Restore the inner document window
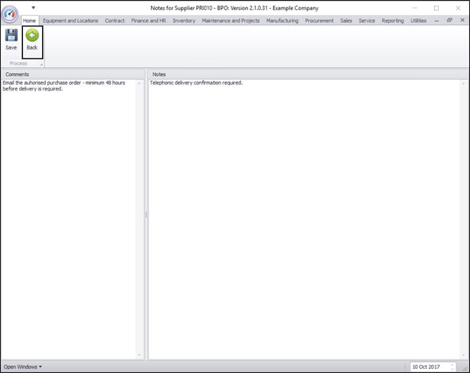 pos(449,20)
